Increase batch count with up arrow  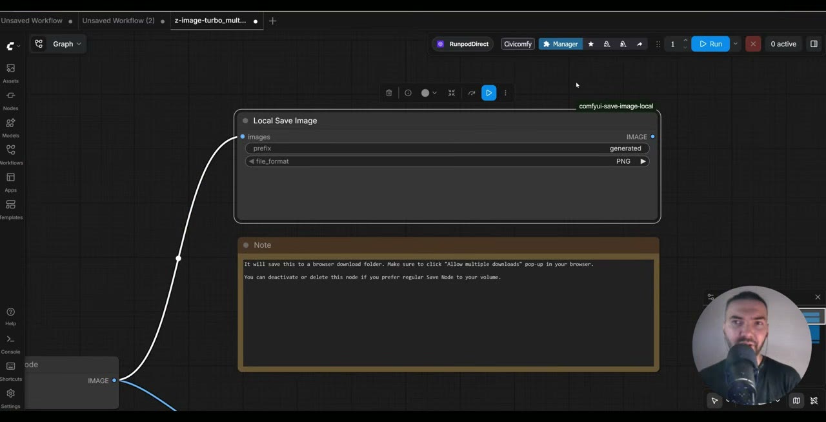pyautogui.click(x=685, y=41)
